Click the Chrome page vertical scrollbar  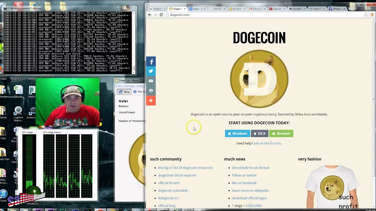(x=374, y=113)
